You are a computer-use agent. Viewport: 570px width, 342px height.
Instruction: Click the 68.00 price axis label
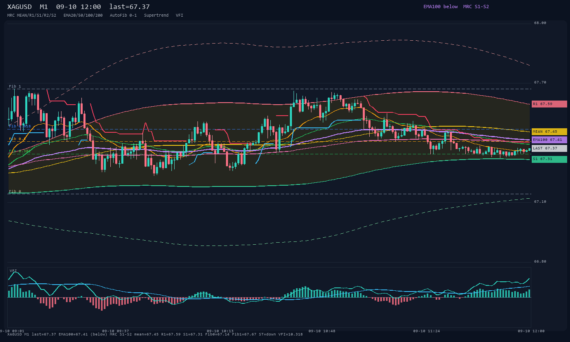tap(540, 23)
